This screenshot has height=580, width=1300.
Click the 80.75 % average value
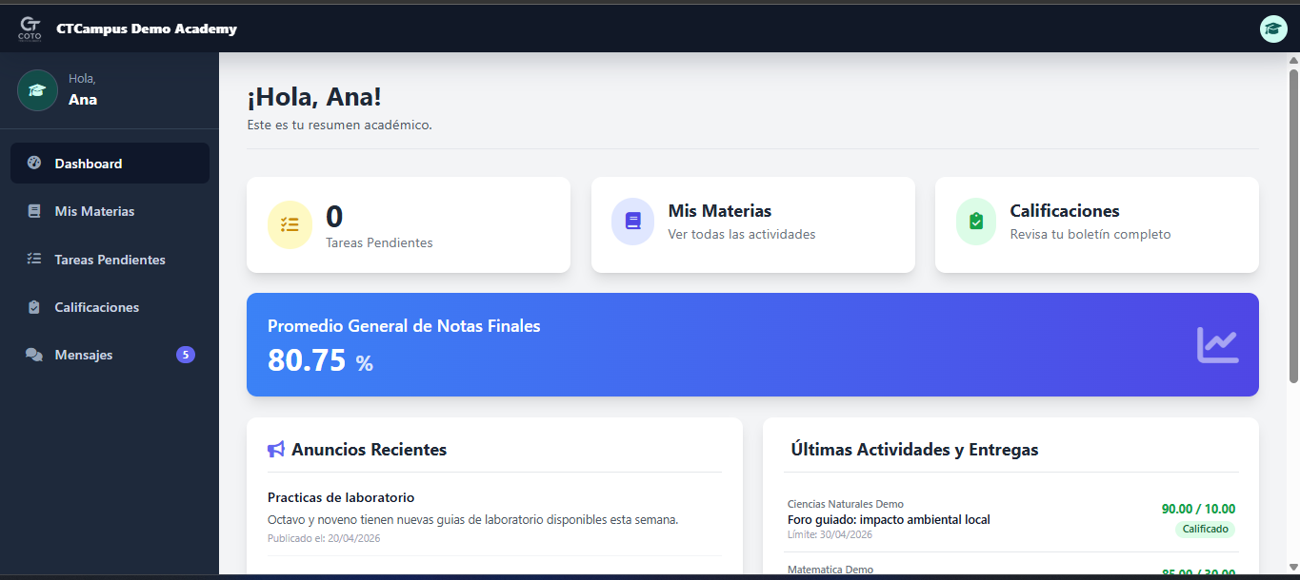pos(320,360)
